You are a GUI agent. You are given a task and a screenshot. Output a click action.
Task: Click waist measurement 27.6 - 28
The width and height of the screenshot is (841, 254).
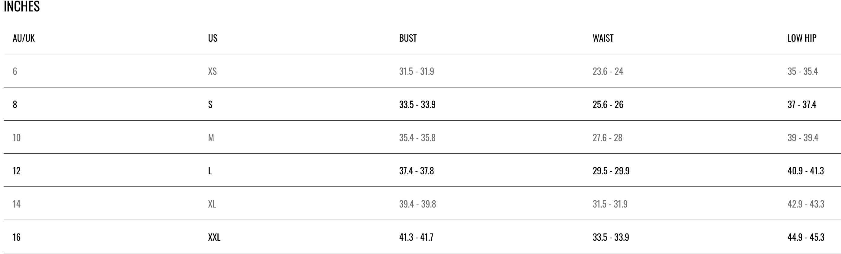click(x=607, y=138)
